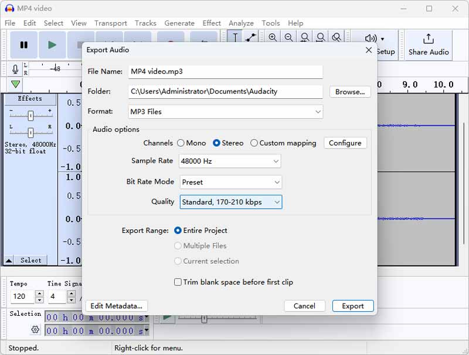Click Browse to choose export folder
Image resolution: width=469 pixels, height=355 pixels.
(349, 92)
